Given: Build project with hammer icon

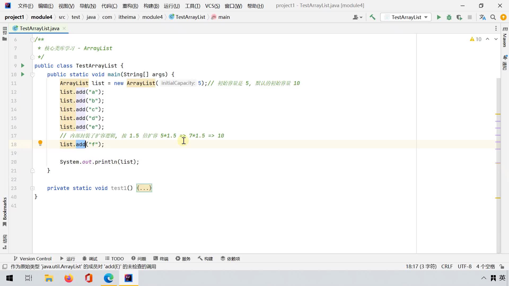Looking at the screenshot, I should [372, 17].
